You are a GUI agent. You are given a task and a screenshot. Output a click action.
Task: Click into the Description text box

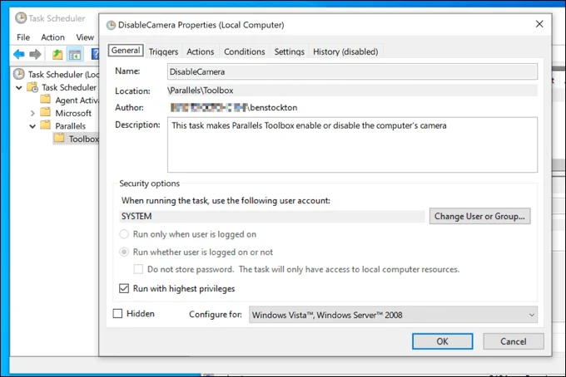[x=352, y=144]
